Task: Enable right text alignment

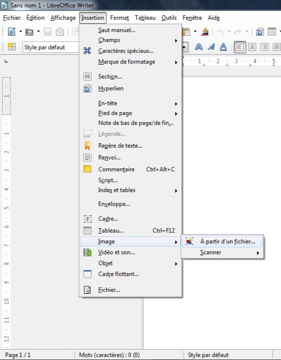Action: coord(264,47)
